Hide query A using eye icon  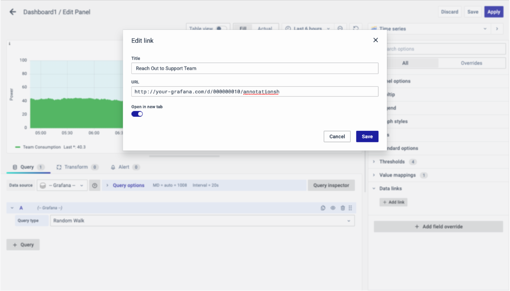click(333, 208)
